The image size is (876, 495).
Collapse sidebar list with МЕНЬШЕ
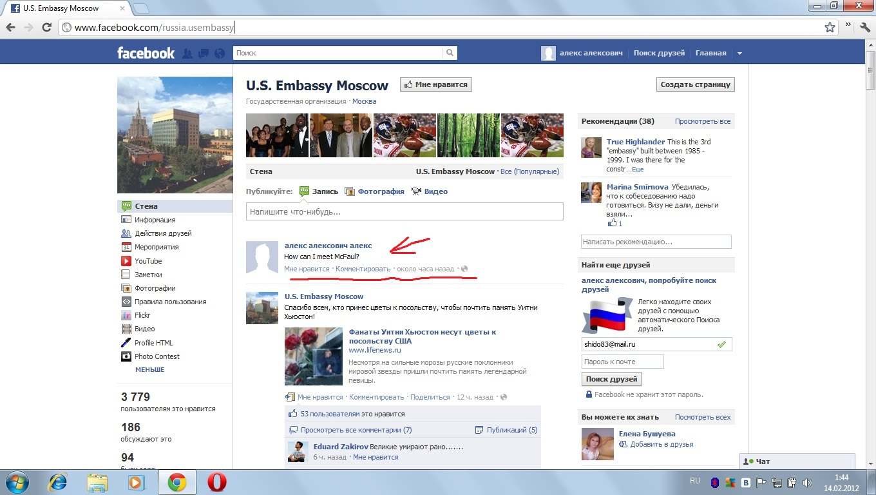[149, 370]
